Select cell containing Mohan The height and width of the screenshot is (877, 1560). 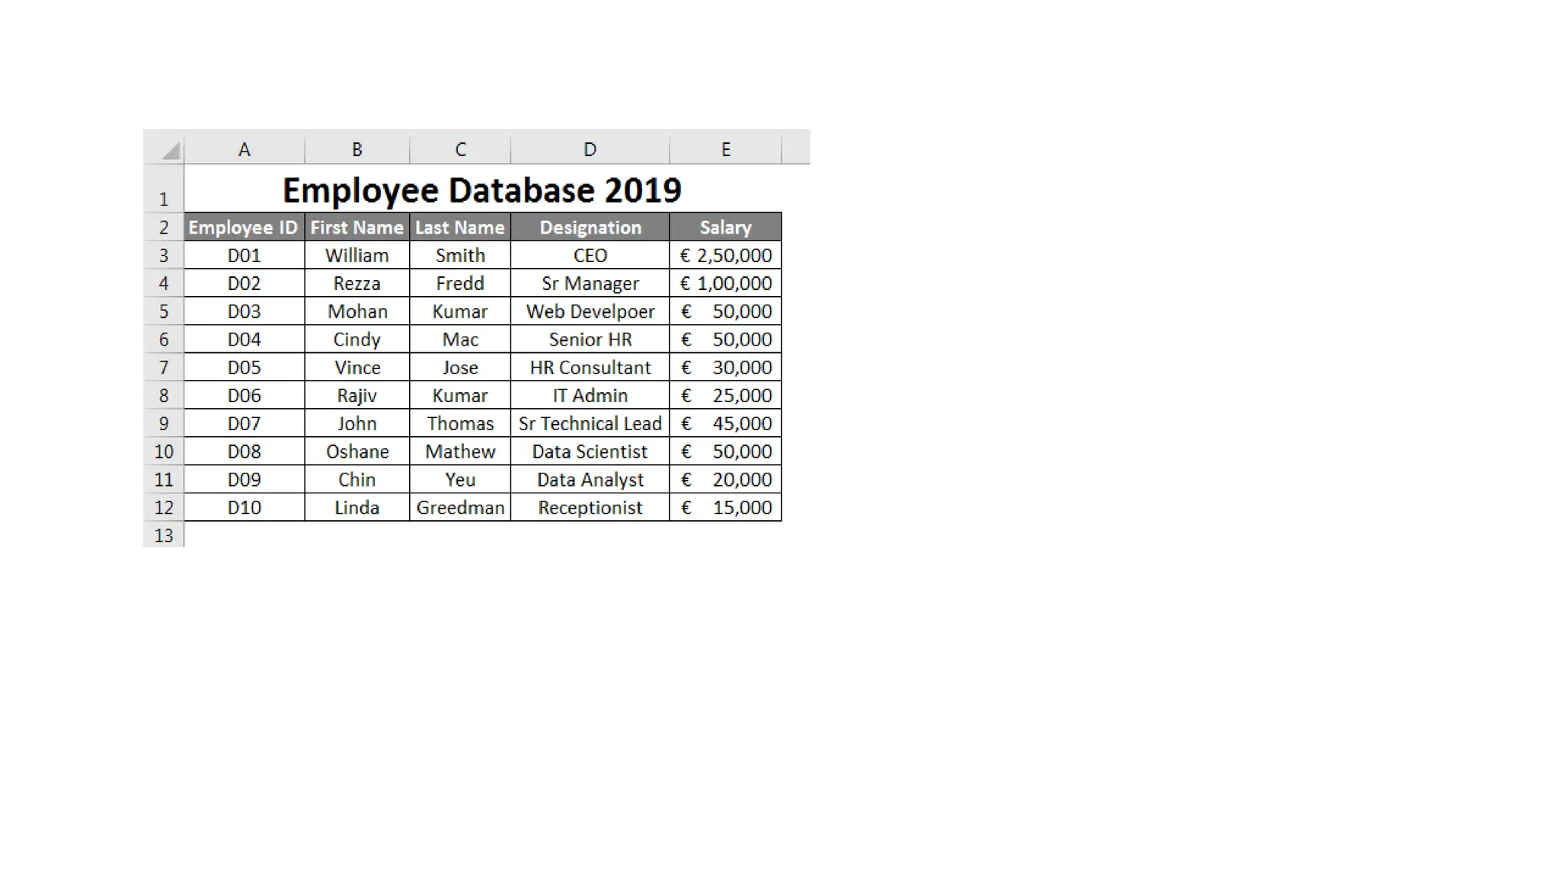357,311
